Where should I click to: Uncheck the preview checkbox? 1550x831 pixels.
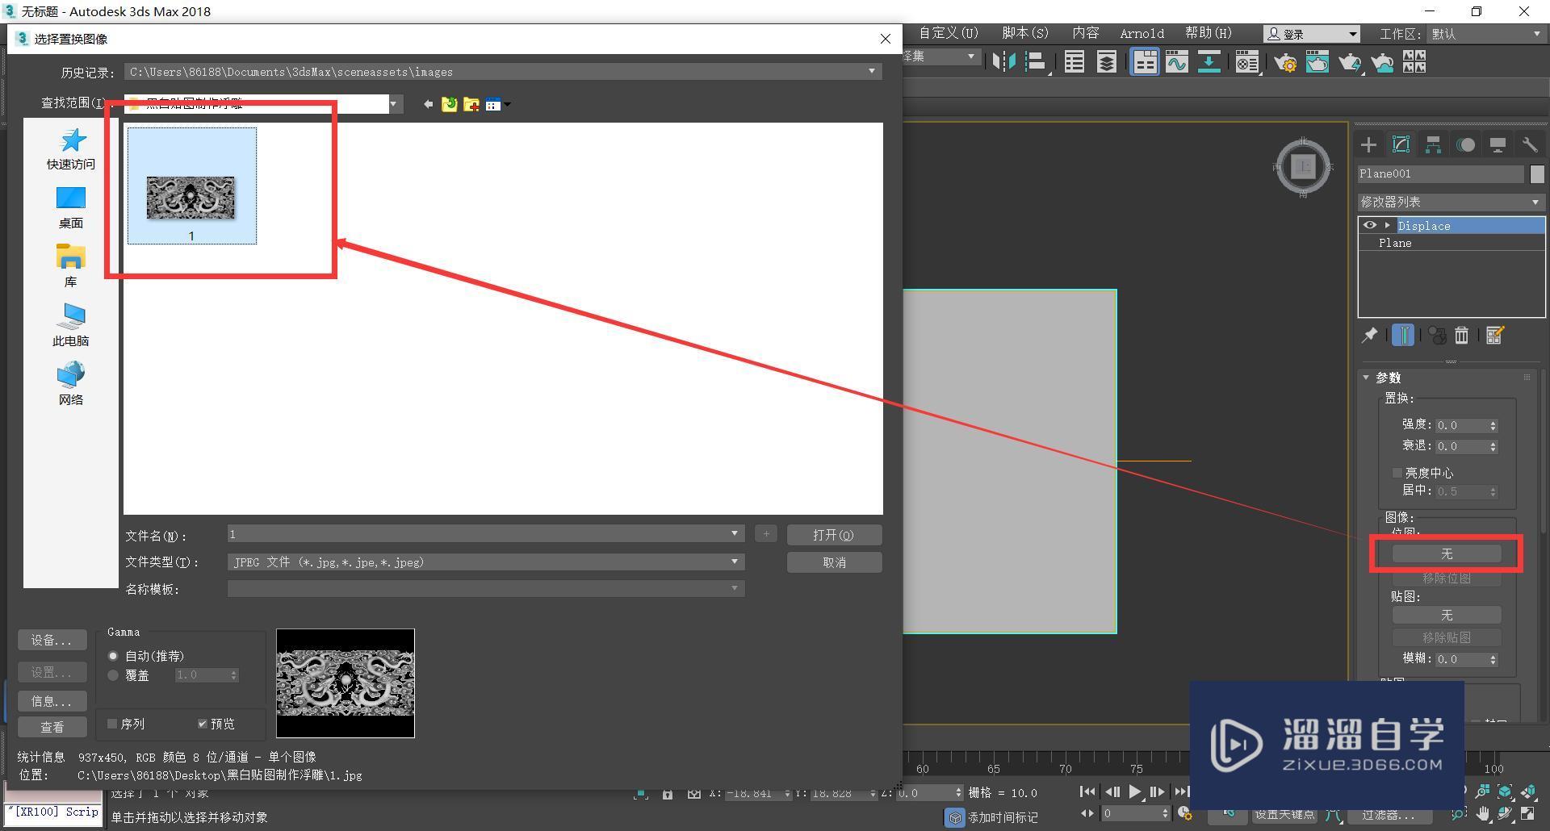coord(203,724)
